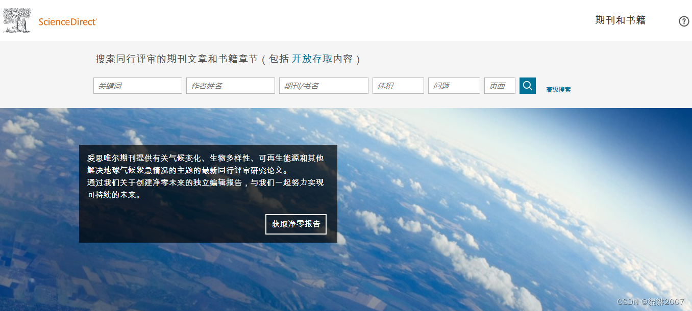
Task: Focus the 期刊/书名 title field
Action: (x=324, y=86)
